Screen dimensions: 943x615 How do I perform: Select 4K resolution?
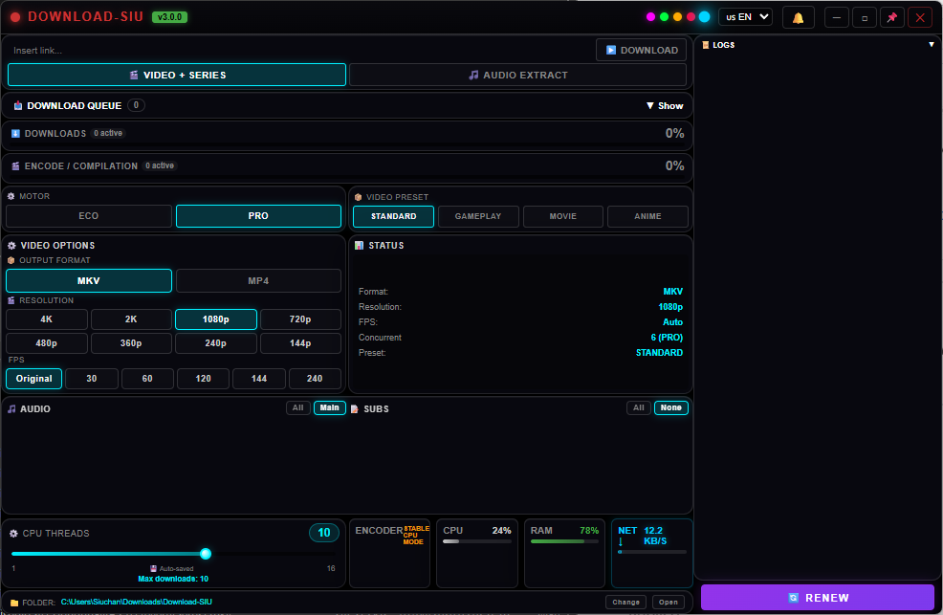(46, 319)
